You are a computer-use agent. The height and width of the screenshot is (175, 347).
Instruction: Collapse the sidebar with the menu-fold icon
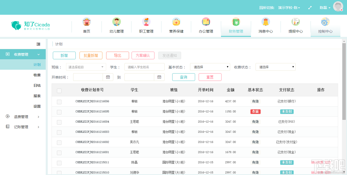tap(38, 44)
